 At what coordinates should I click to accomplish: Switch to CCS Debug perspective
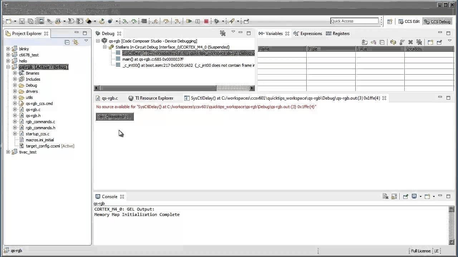[x=437, y=21]
